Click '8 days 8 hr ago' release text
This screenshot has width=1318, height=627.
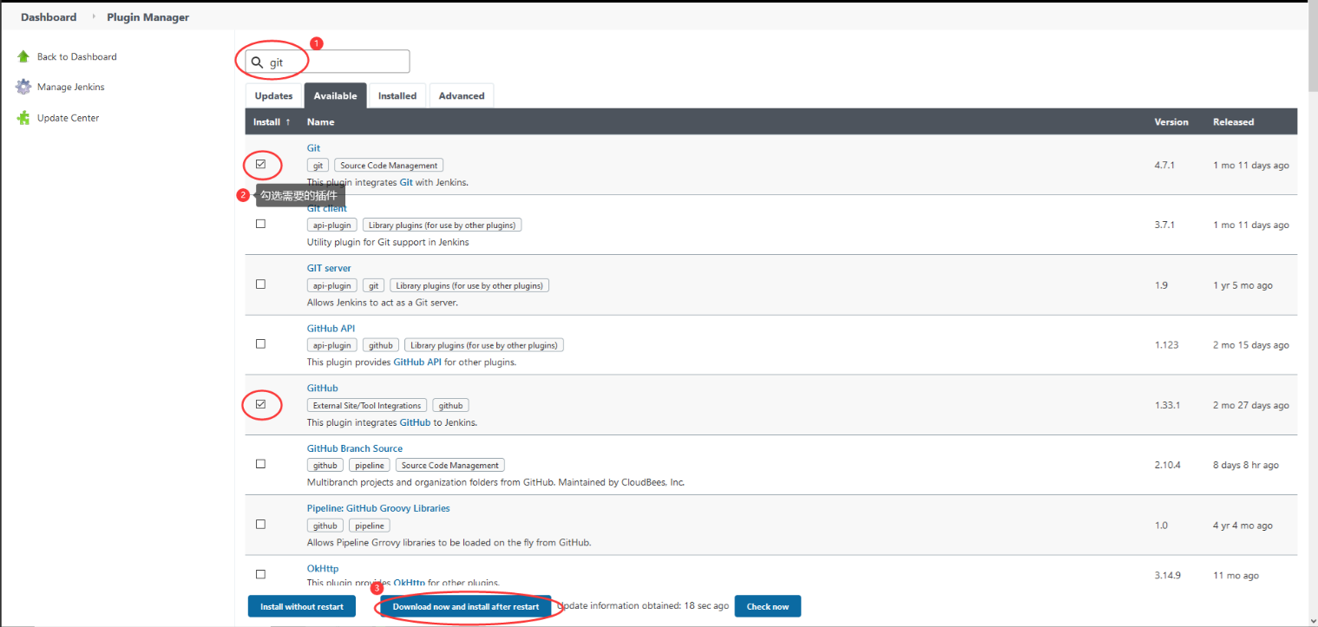[1246, 465]
